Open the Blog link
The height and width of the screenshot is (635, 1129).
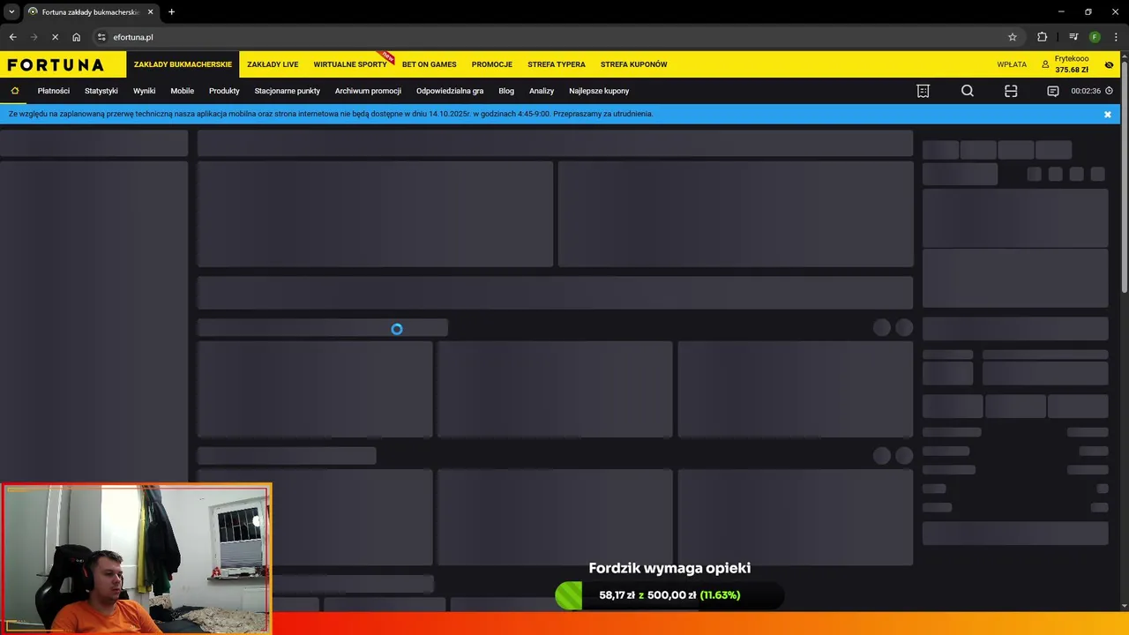coord(506,91)
